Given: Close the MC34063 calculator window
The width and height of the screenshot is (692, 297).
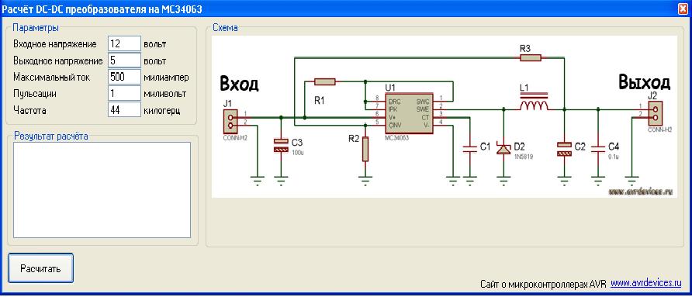Looking at the screenshot, I should [x=683, y=9].
